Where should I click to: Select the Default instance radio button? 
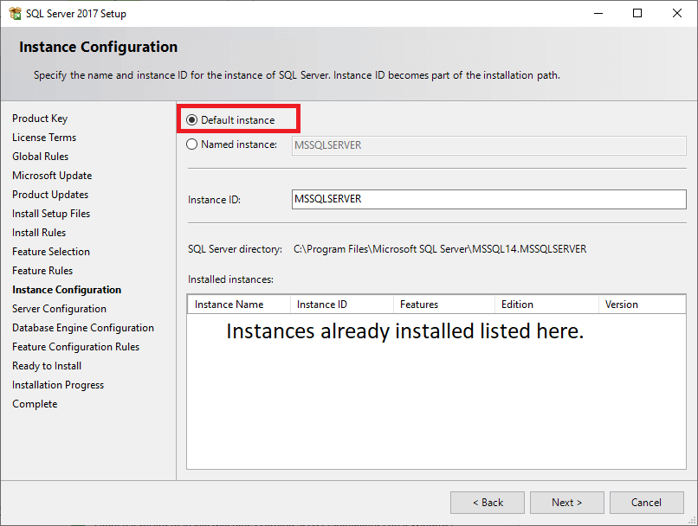point(192,120)
